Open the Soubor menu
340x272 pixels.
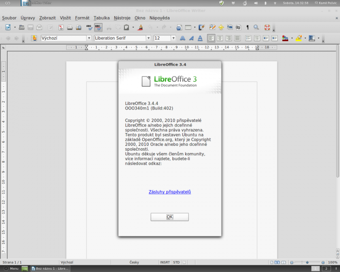(9, 18)
